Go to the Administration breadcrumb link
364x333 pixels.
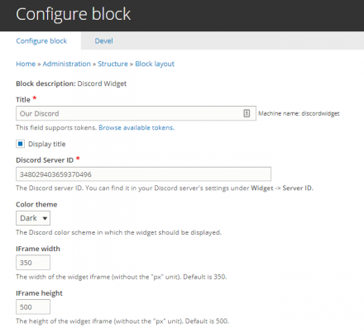66,64
